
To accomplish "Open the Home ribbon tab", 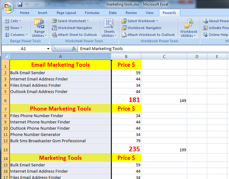I will (24, 13).
